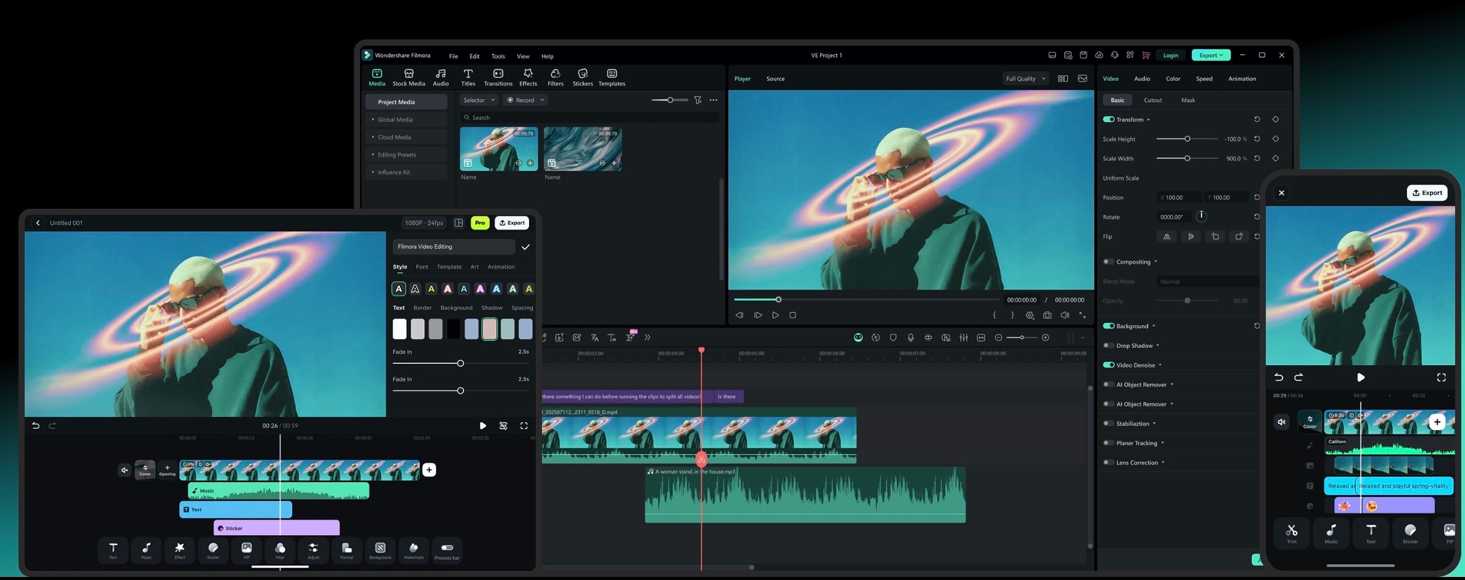Open the Tools menu
Viewport: 1465px width, 580px height.
tap(498, 55)
